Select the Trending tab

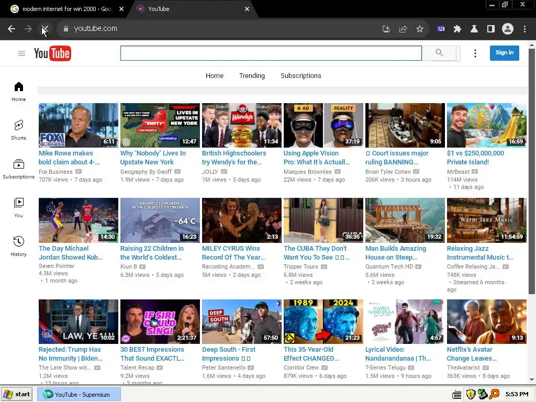pyautogui.click(x=252, y=76)
